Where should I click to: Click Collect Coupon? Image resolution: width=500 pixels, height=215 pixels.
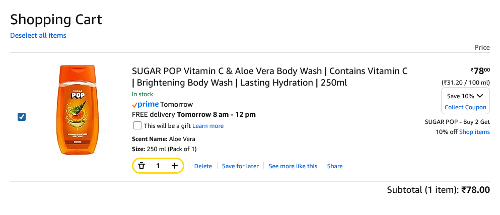pos(465,107)
